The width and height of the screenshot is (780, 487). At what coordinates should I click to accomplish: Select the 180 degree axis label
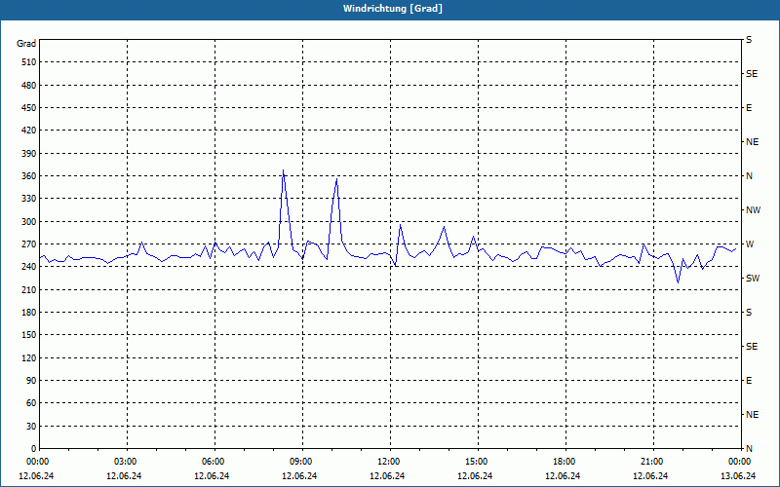29,313
